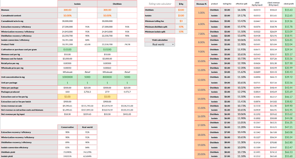
Task: Open the Yield calculation Real-world dropdown
Action: 160,45
